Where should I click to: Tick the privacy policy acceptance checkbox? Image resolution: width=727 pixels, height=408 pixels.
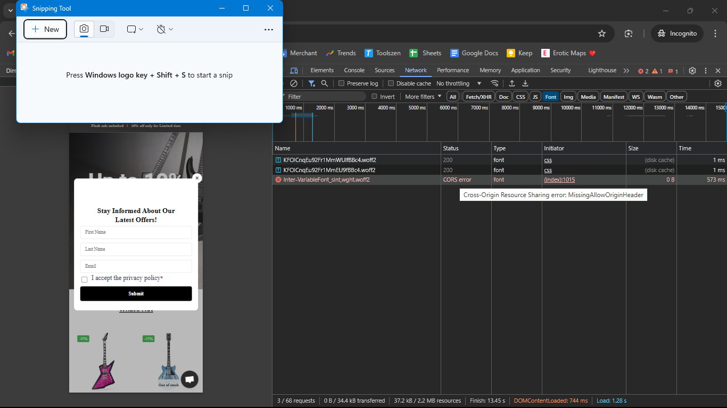pyautogui.click(x=84, y=279)
